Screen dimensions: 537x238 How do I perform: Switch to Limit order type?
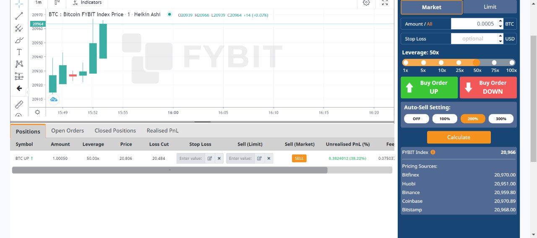pos(490,7)
